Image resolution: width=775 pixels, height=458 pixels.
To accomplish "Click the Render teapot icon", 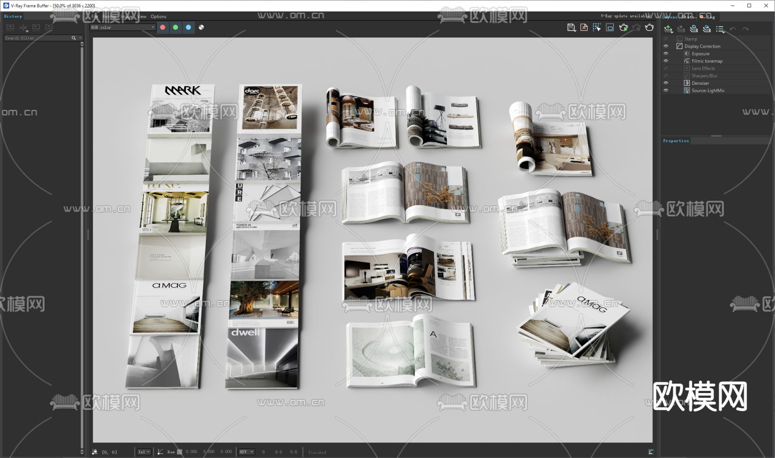I will [x=649, y=28].
